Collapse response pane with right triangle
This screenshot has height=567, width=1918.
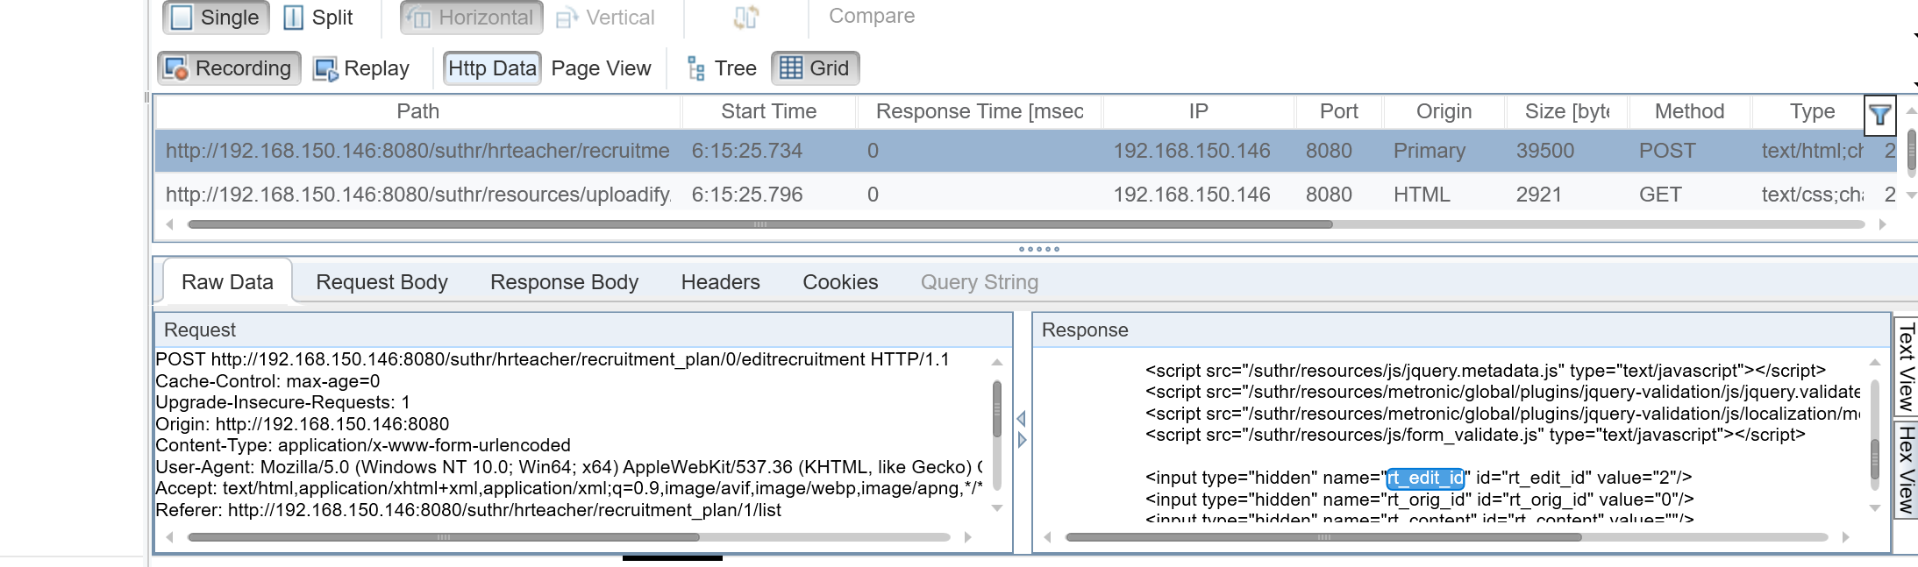tap(1022, 440)
